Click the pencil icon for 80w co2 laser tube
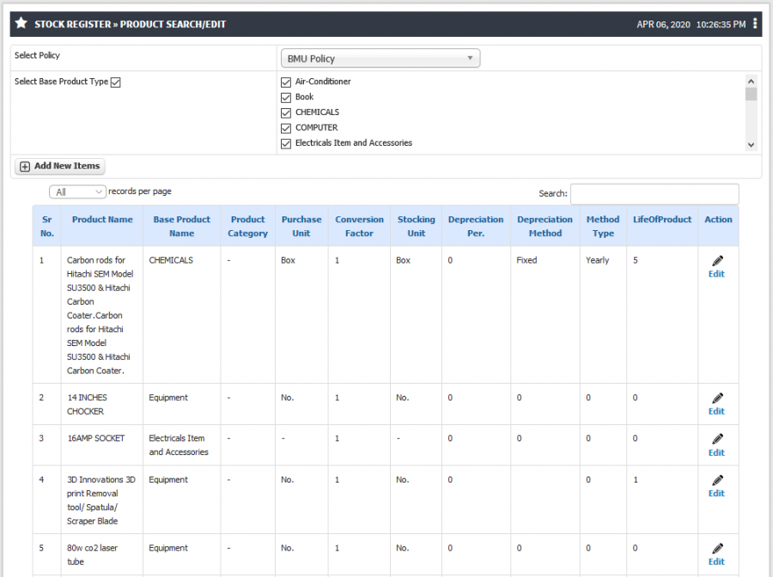The image size is (773, 577). tap(718, 549)
